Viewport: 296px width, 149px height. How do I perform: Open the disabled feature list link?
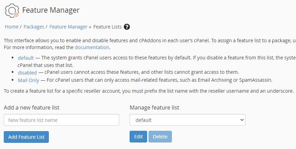pos(27,72)
